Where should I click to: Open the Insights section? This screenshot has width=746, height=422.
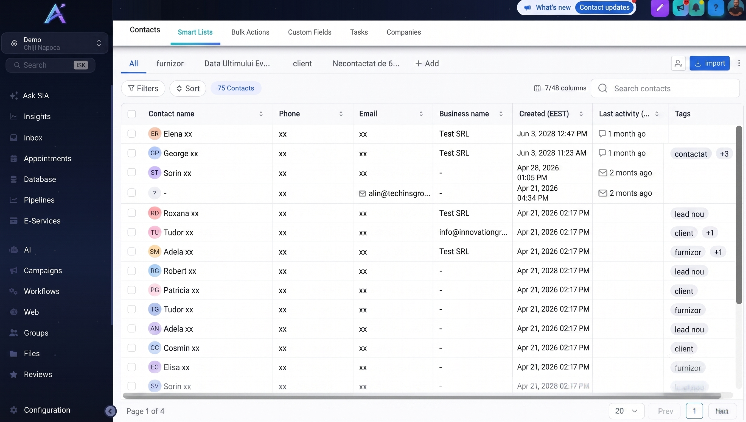point(30,116)
